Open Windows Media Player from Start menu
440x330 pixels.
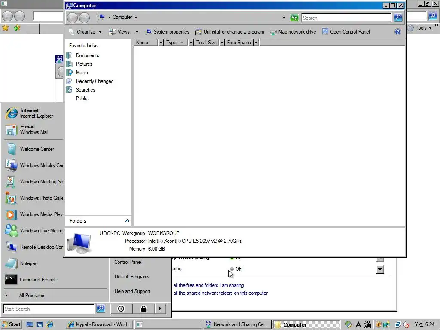(34, 214)
